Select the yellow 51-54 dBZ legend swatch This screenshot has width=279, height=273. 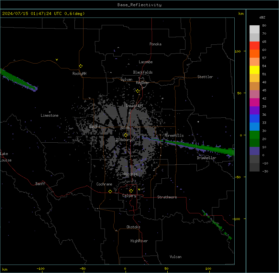(x=254, y=70)
